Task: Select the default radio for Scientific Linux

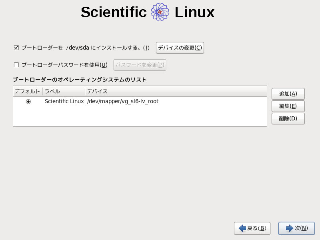Action: pyautogui.click(x=28, y=102)
